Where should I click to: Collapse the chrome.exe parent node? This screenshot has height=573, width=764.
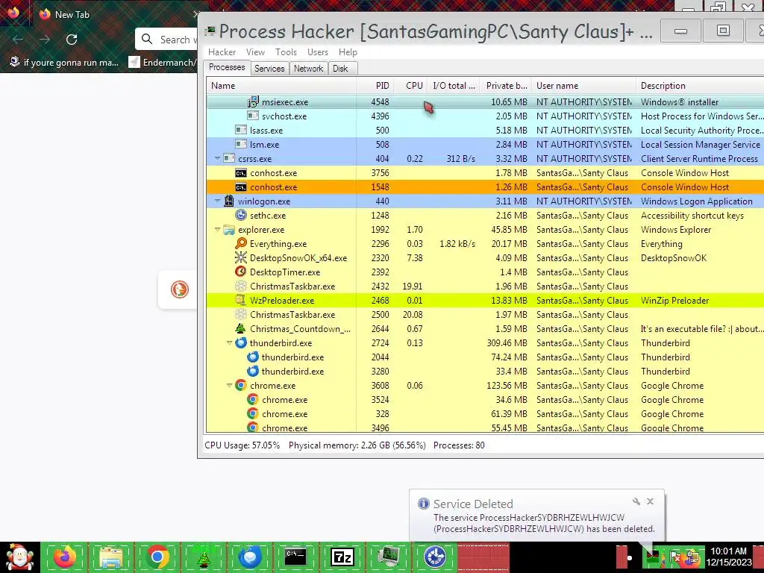coord(229,385)
